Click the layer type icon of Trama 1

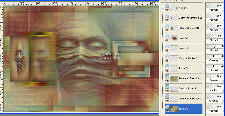click(167, 107)
